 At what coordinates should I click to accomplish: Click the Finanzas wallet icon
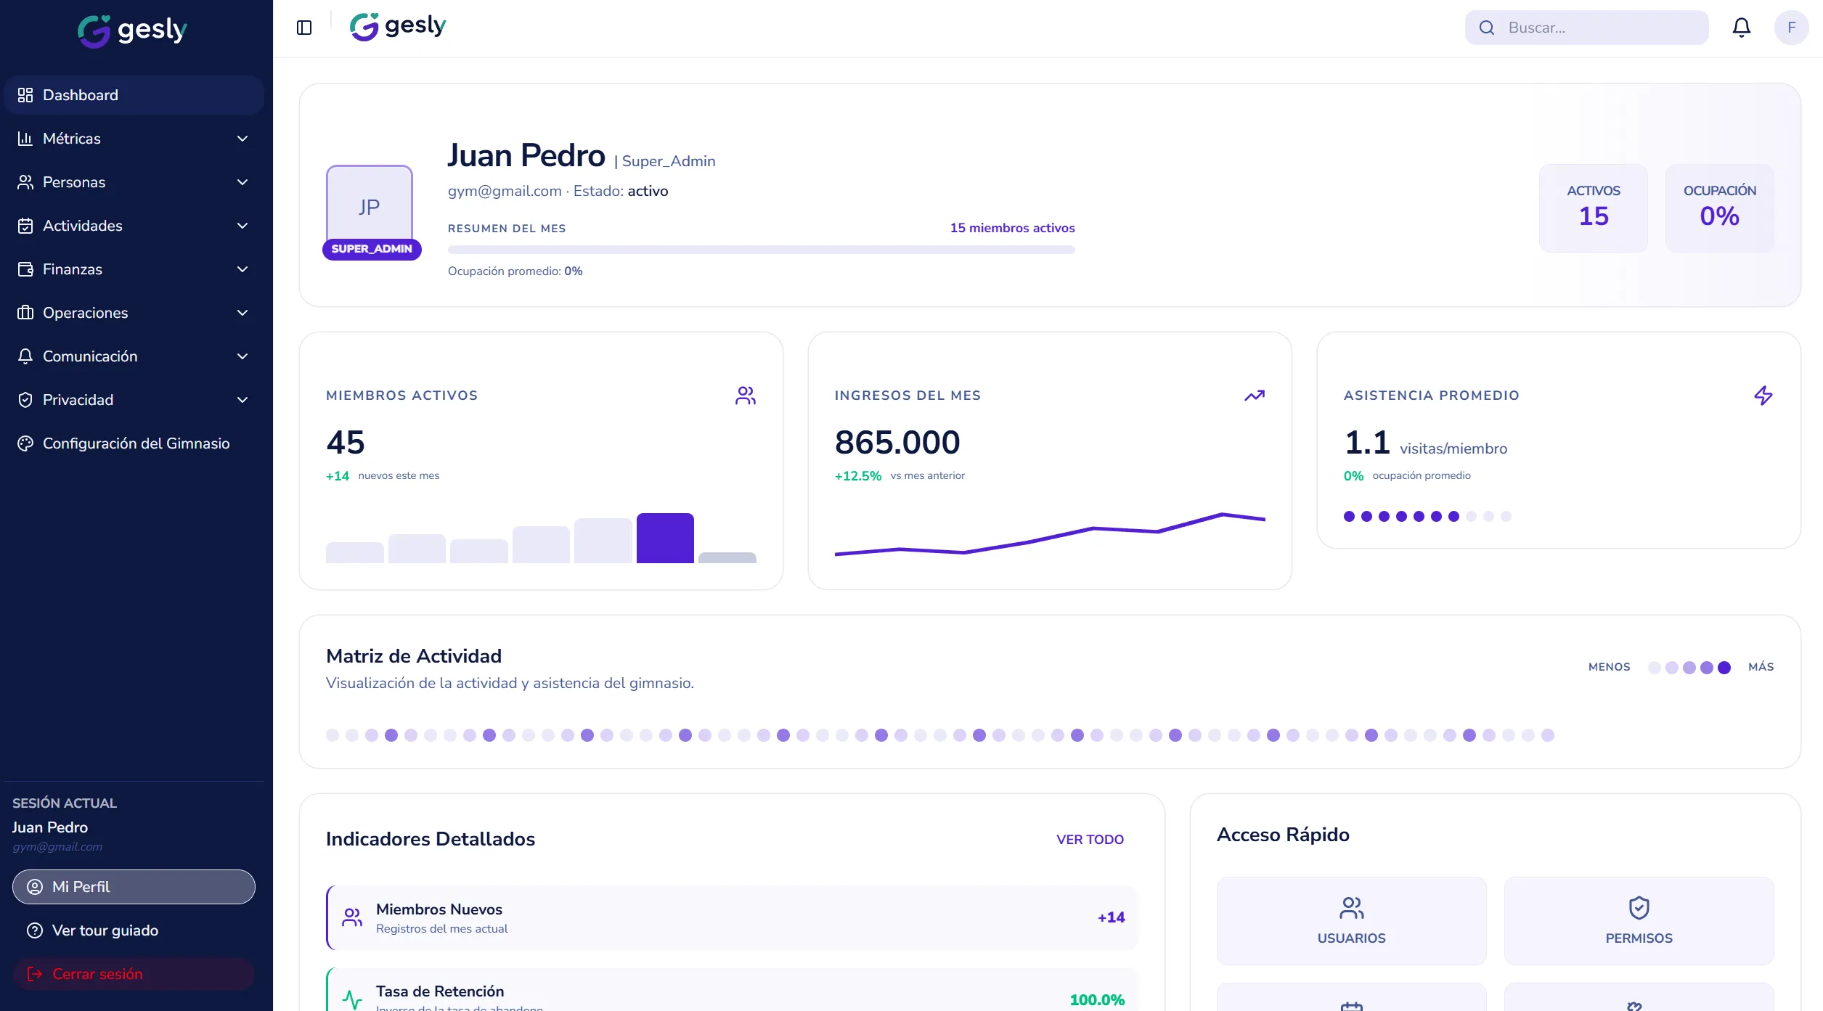[x=25, y=269]
